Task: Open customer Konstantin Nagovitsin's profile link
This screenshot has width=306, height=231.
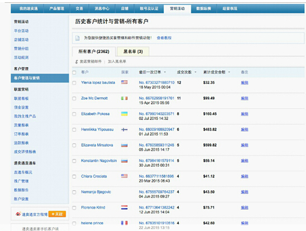Action: (99, 161)
